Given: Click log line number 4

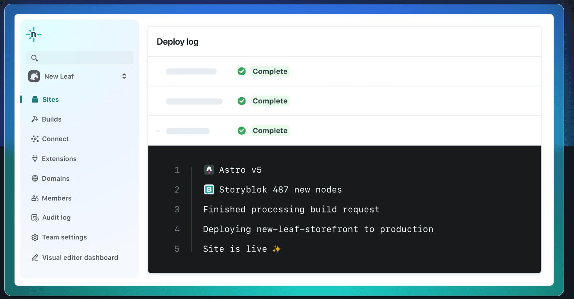Looking at the screenshot, I should [x=177, y=229].
